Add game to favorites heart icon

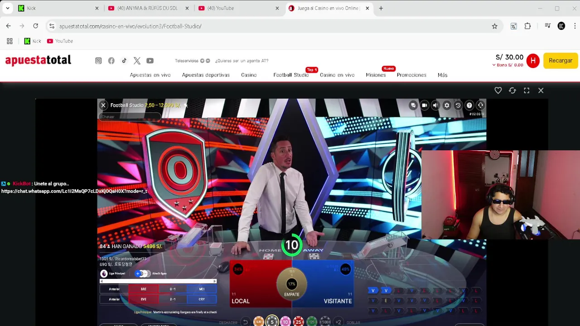[498, 91]
